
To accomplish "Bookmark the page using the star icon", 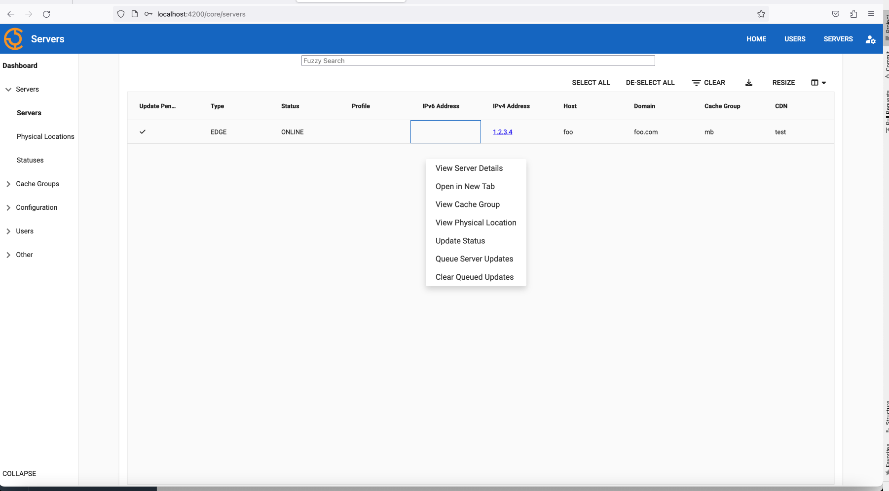I will (761, 14).
